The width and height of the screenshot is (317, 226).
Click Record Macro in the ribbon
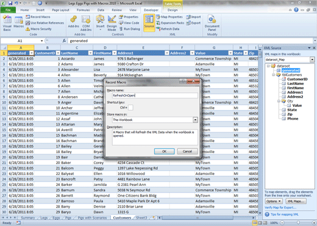38,17
